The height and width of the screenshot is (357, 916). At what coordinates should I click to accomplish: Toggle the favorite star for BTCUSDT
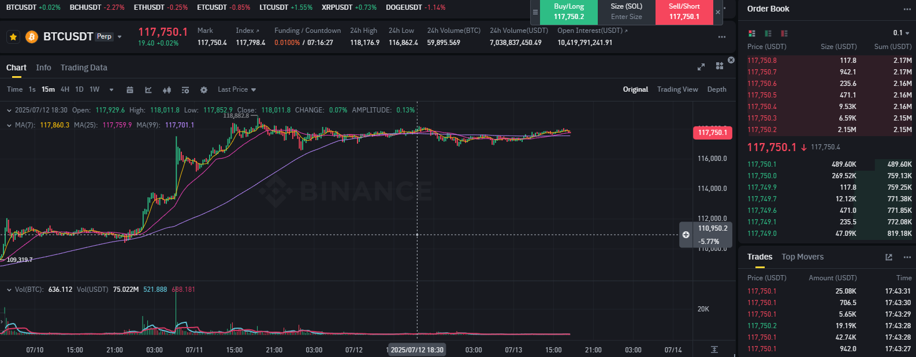[x=13, y=37]
